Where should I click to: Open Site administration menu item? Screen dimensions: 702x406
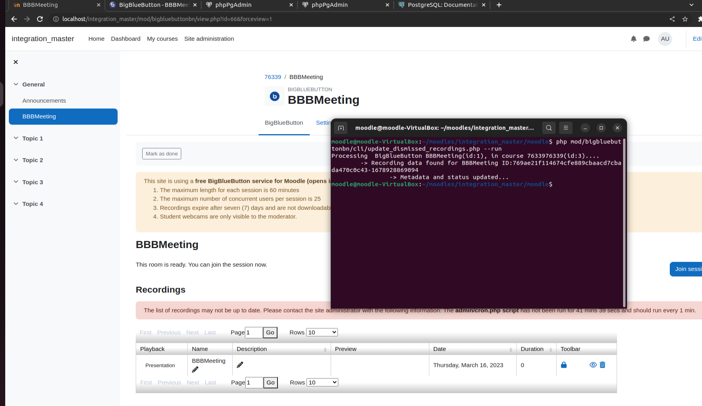pos(209,39)
